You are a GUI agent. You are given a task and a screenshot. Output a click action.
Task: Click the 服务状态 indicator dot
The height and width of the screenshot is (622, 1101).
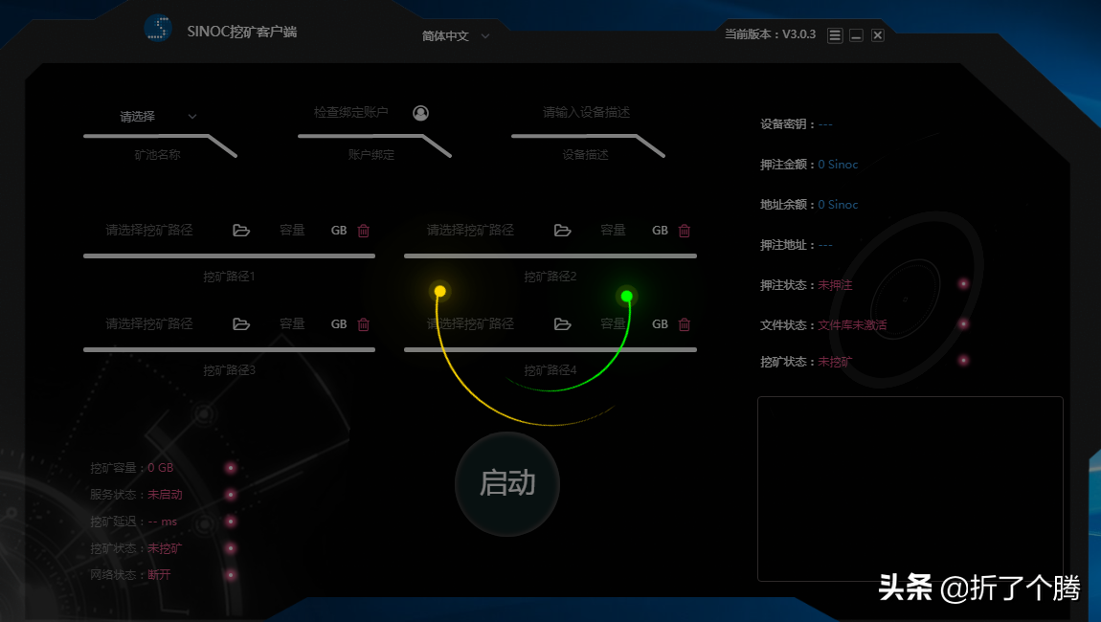click(231, 494)
